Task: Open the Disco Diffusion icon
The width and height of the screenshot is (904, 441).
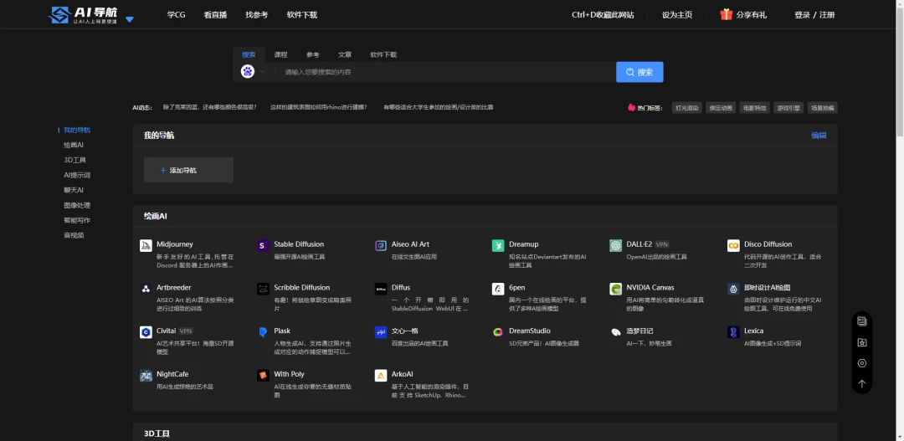Action: tap(733, 245)
